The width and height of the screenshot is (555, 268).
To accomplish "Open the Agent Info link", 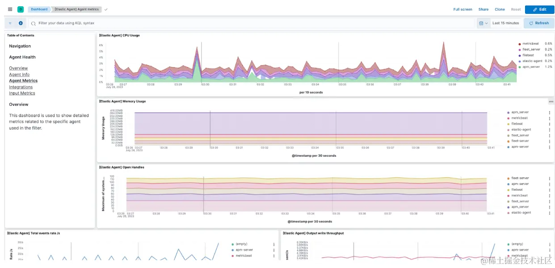I will click(x=19, y=75).
